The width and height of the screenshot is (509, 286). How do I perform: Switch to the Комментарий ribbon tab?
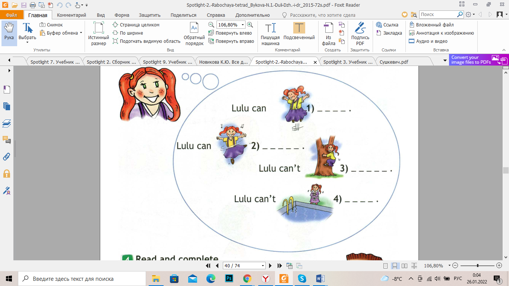tap(72, 15)
